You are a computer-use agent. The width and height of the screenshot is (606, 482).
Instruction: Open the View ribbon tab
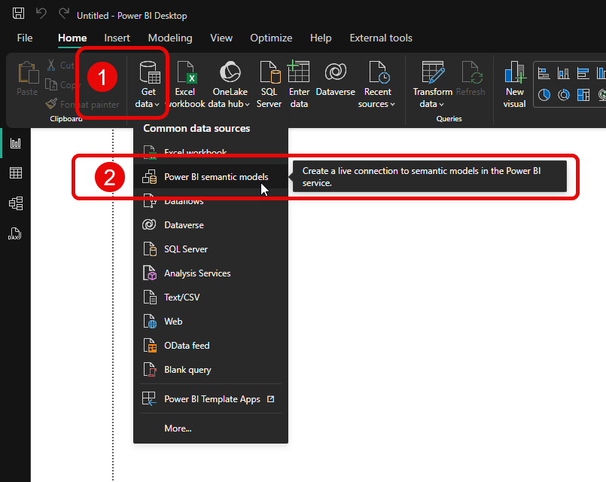221,38
